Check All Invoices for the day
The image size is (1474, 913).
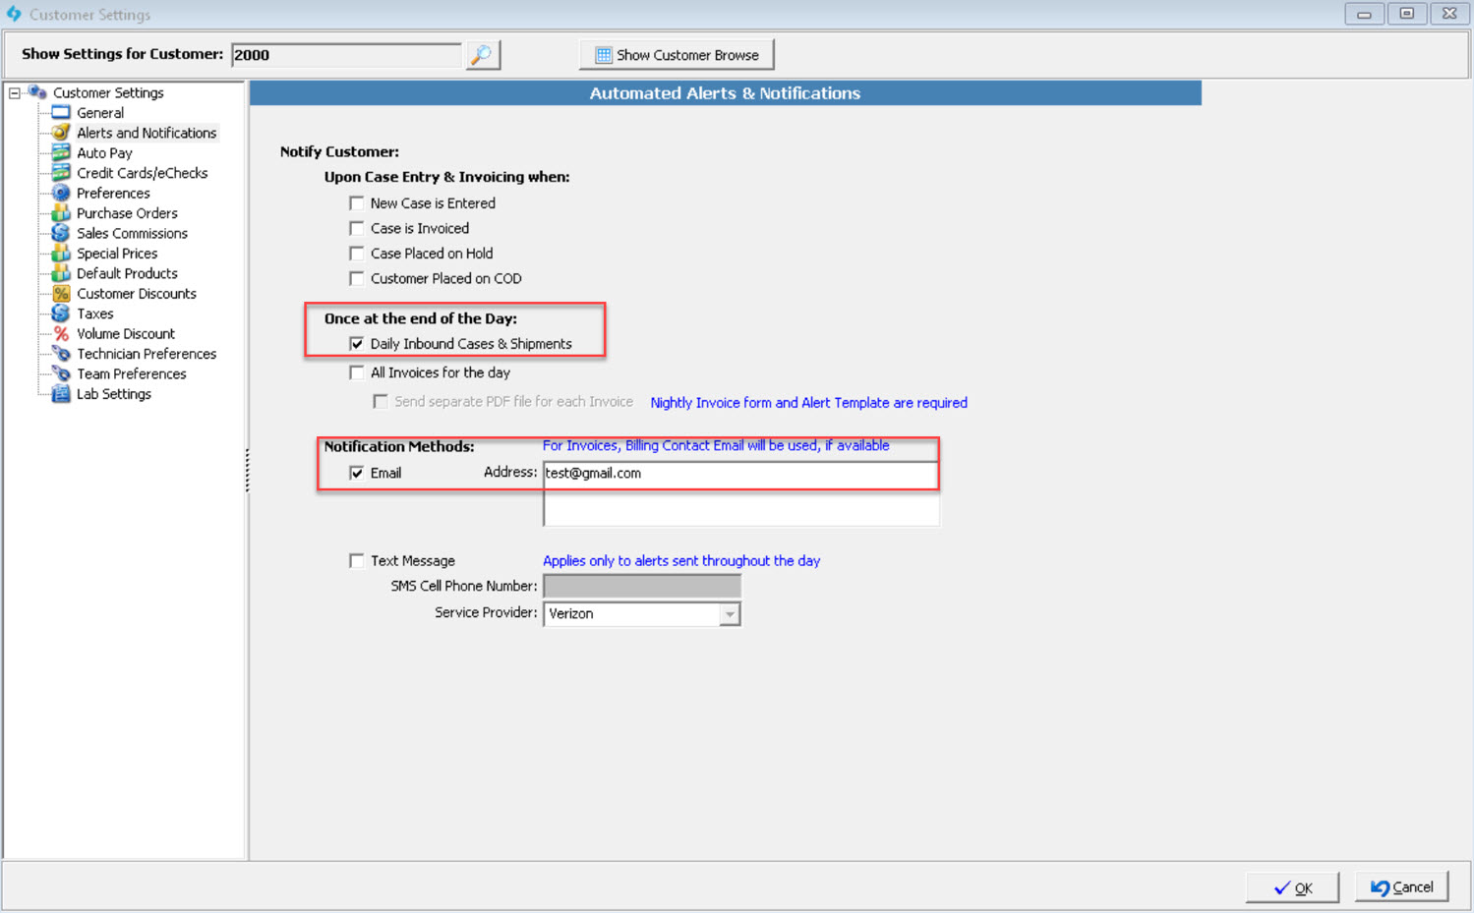tap(357, 373)
